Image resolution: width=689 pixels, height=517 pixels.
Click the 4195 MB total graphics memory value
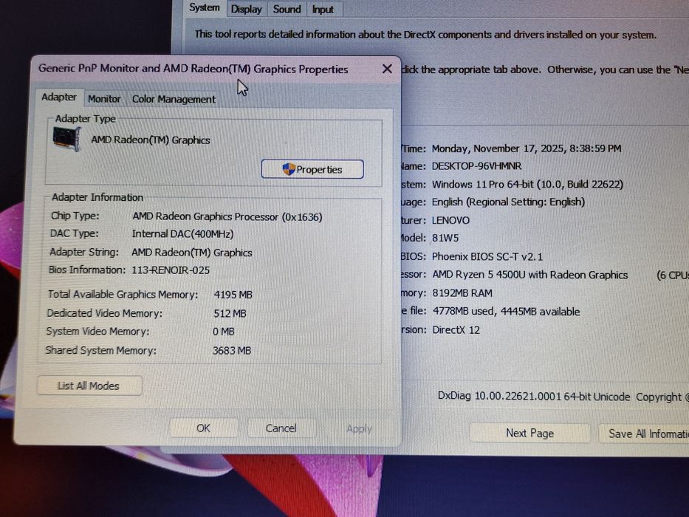(x=233, y=295)
